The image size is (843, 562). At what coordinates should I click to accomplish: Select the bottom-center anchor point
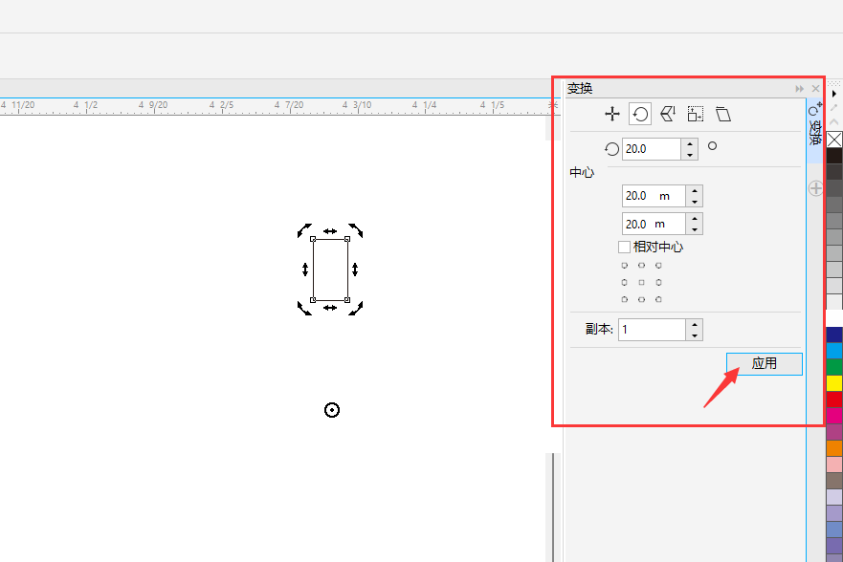click(x=641, y=299)
